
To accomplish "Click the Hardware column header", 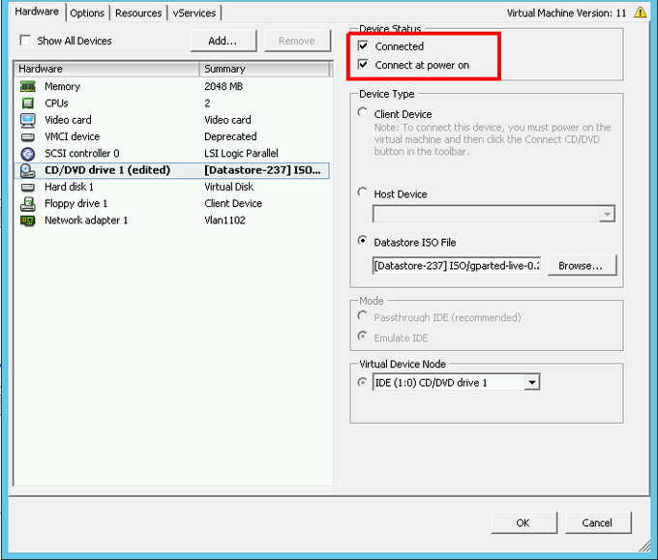I will 106,69.
